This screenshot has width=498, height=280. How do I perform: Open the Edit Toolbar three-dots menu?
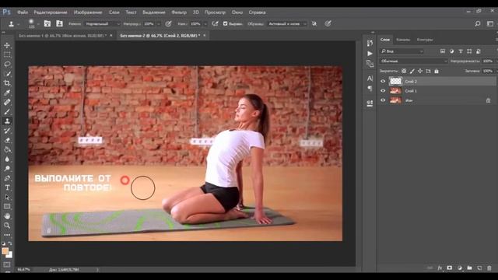(x=7, y=235)
